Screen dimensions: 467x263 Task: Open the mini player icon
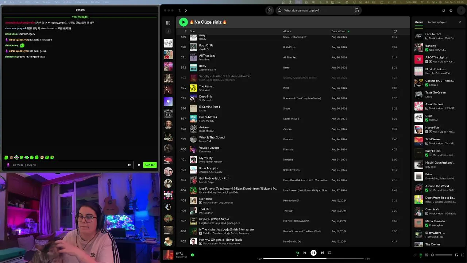(x=456, y=255)
